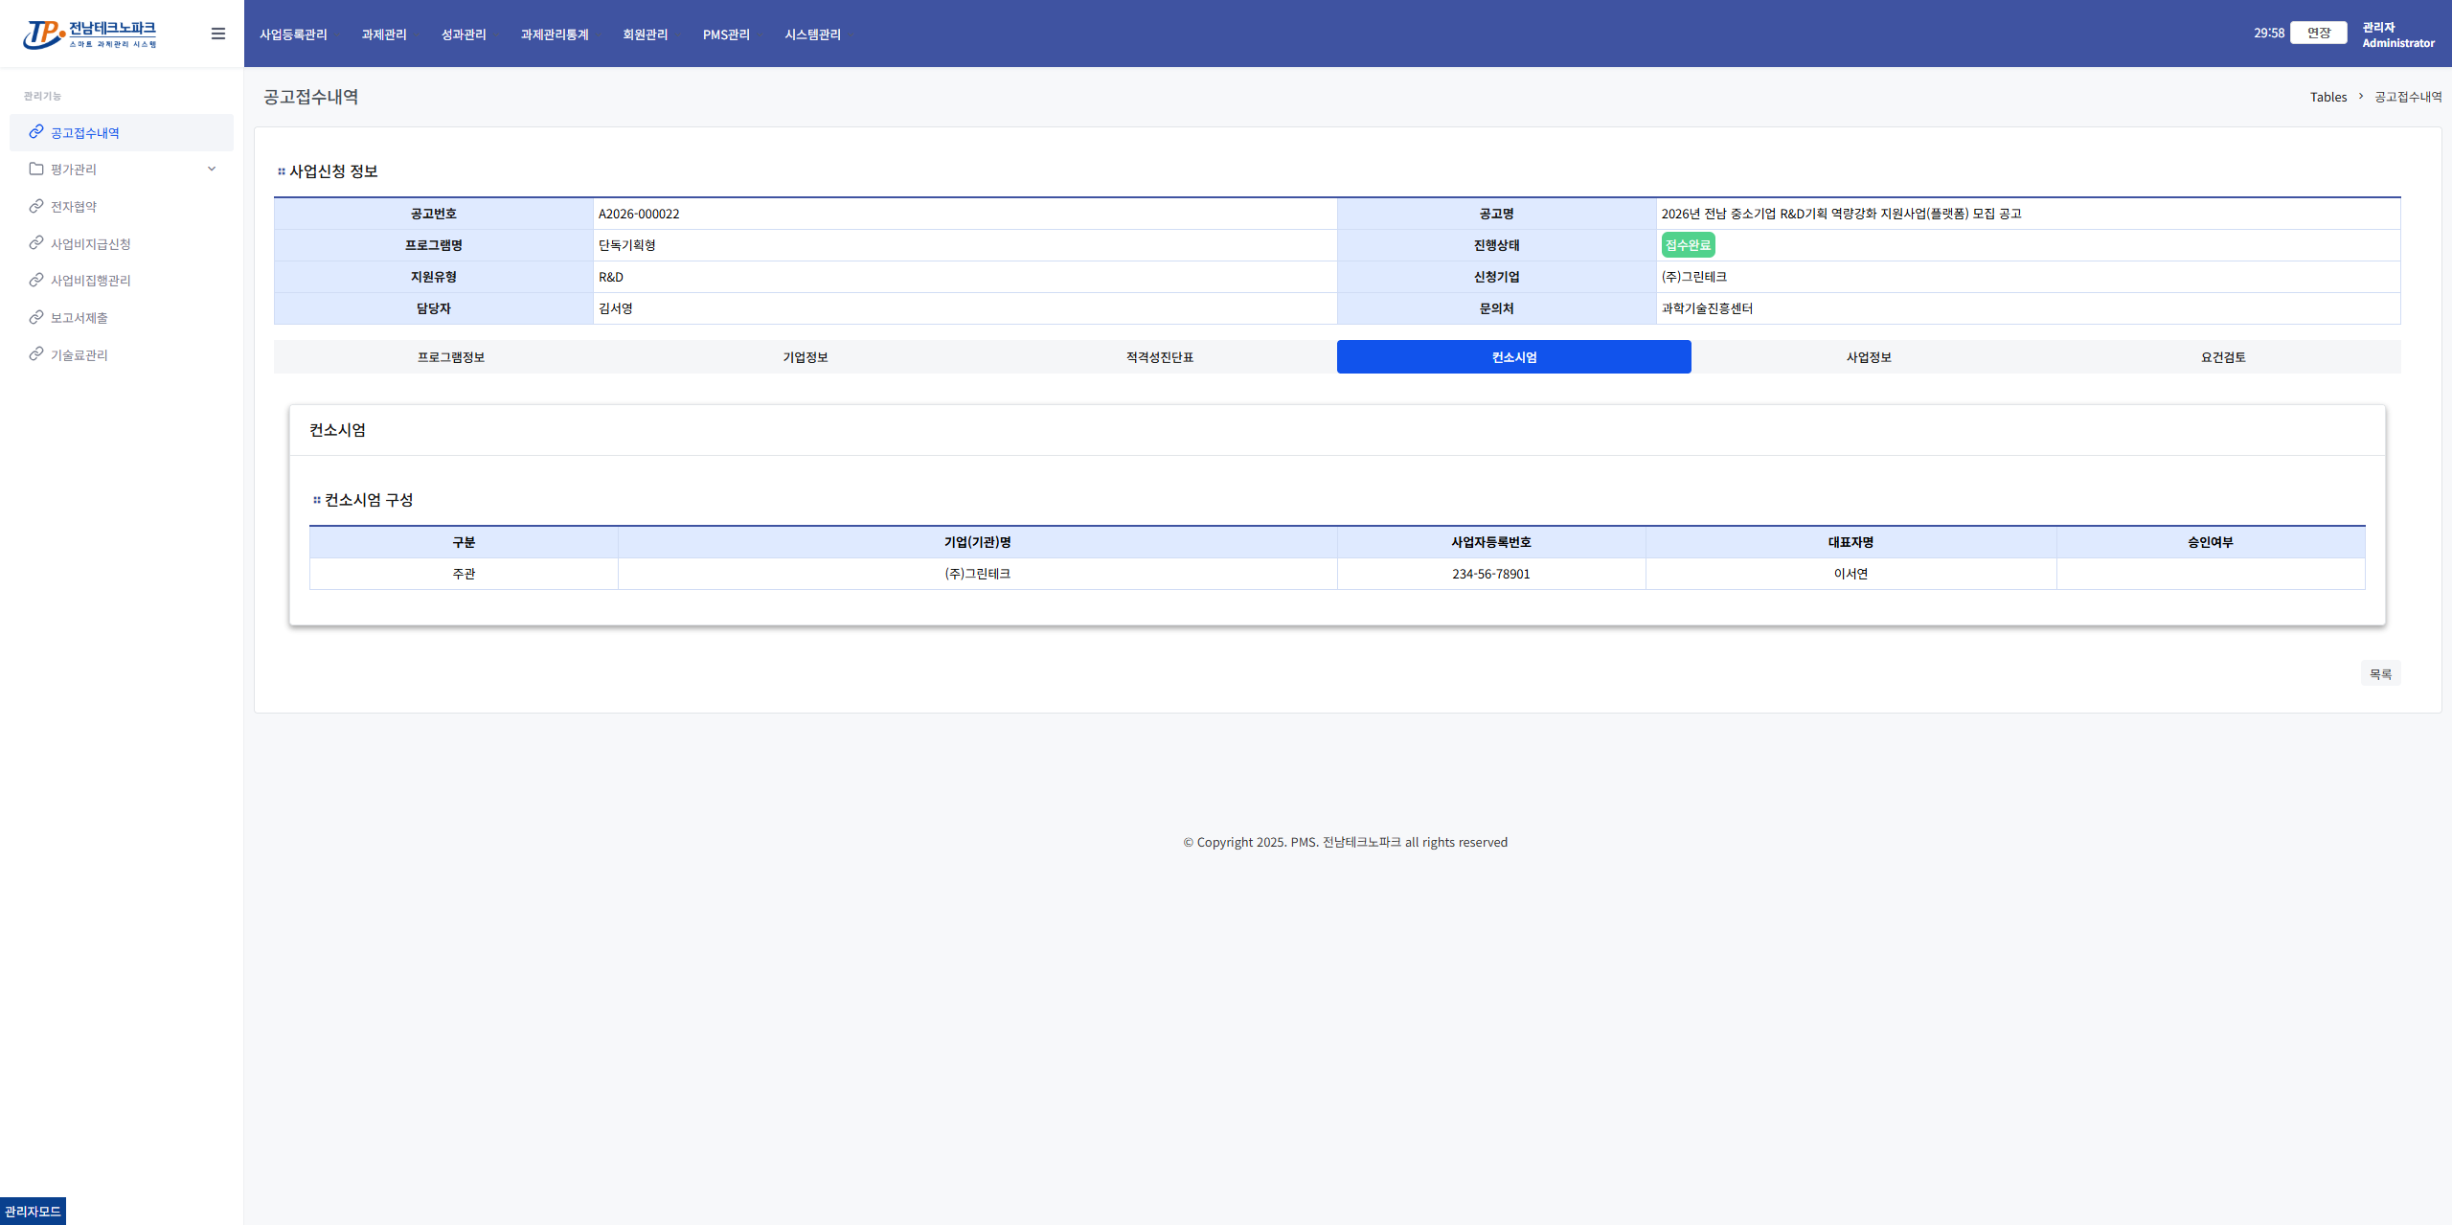Click session timer 29:58
This screenshot has width=2452, height=1225.
tap(2269, 33)
